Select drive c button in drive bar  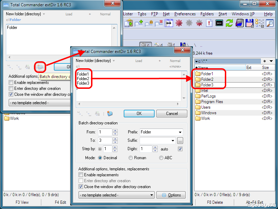click(x=145, y=45)
